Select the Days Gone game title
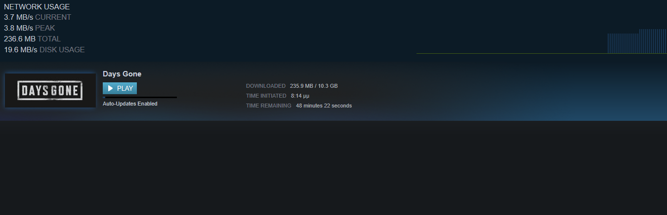 tap(122, 74)
